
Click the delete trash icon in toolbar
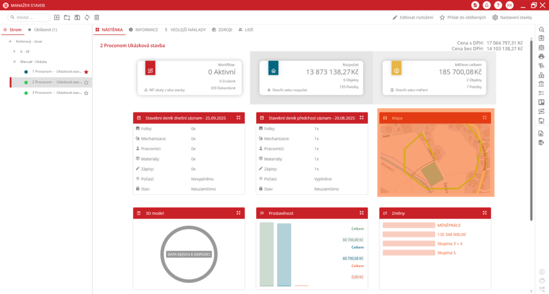coord(97,18)
